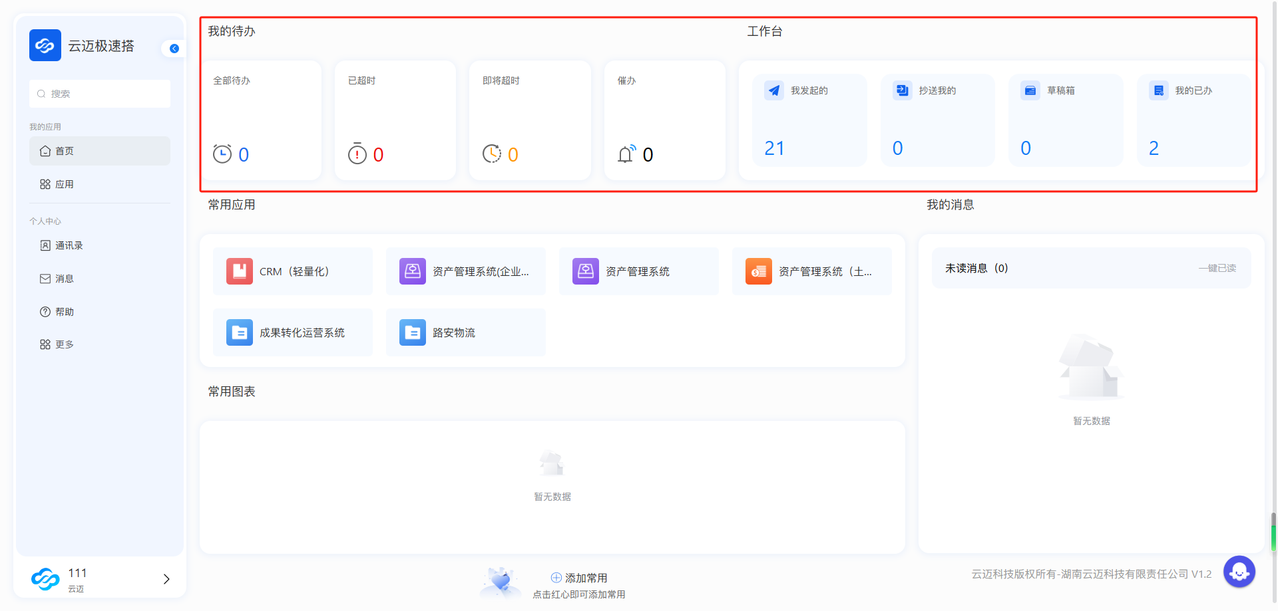Click the search input field
1278x611 pixels.
point(100,94)
